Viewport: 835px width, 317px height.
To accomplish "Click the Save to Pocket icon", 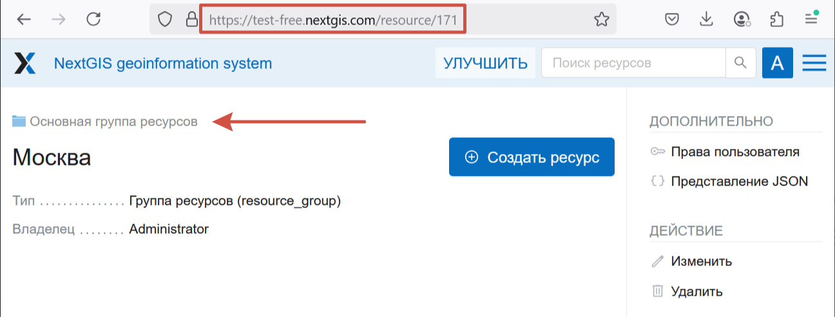I will 672,20.
